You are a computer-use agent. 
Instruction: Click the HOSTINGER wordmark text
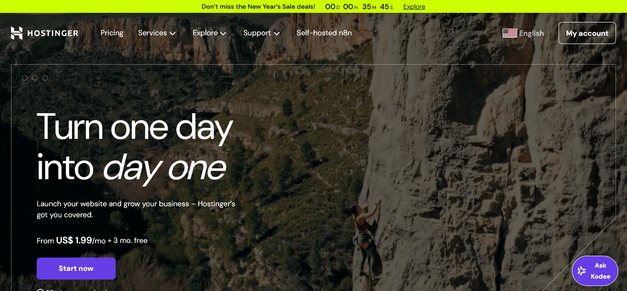point(53,33)
